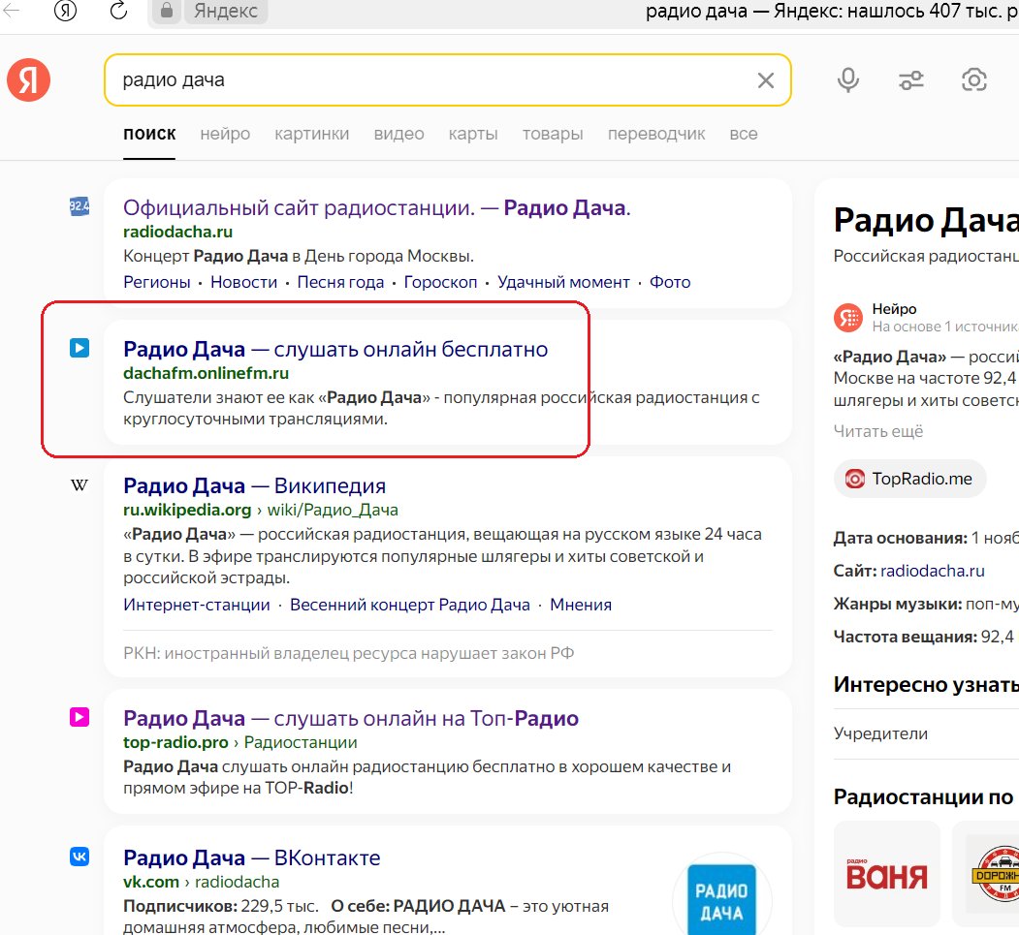This screenshot has height=935, width=1019.
Task: Open the Гороскоп sitelink
Action: tap(440, 283)
